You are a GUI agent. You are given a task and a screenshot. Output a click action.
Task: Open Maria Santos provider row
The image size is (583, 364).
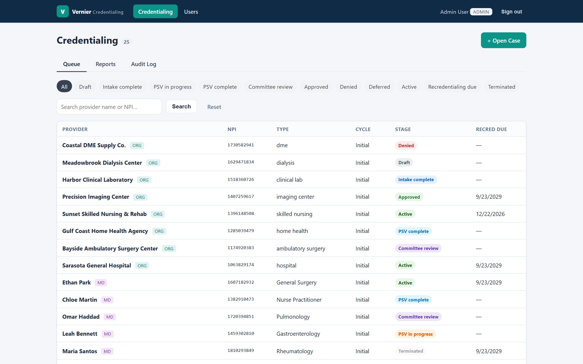291,351
